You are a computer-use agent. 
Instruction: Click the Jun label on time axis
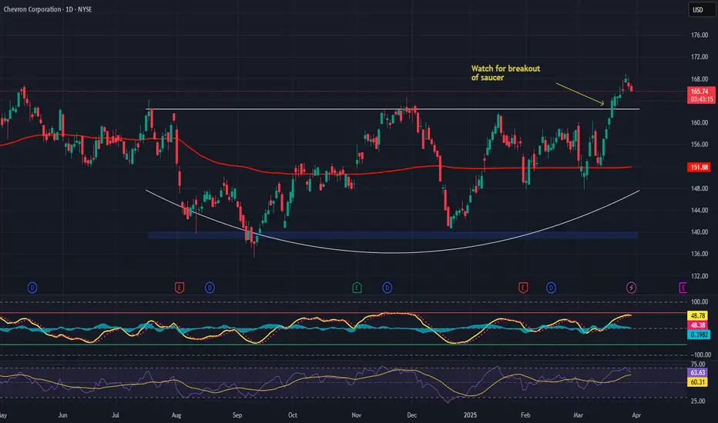62,415
